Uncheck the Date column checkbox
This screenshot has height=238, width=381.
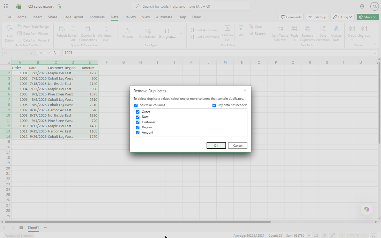(138, 117)
